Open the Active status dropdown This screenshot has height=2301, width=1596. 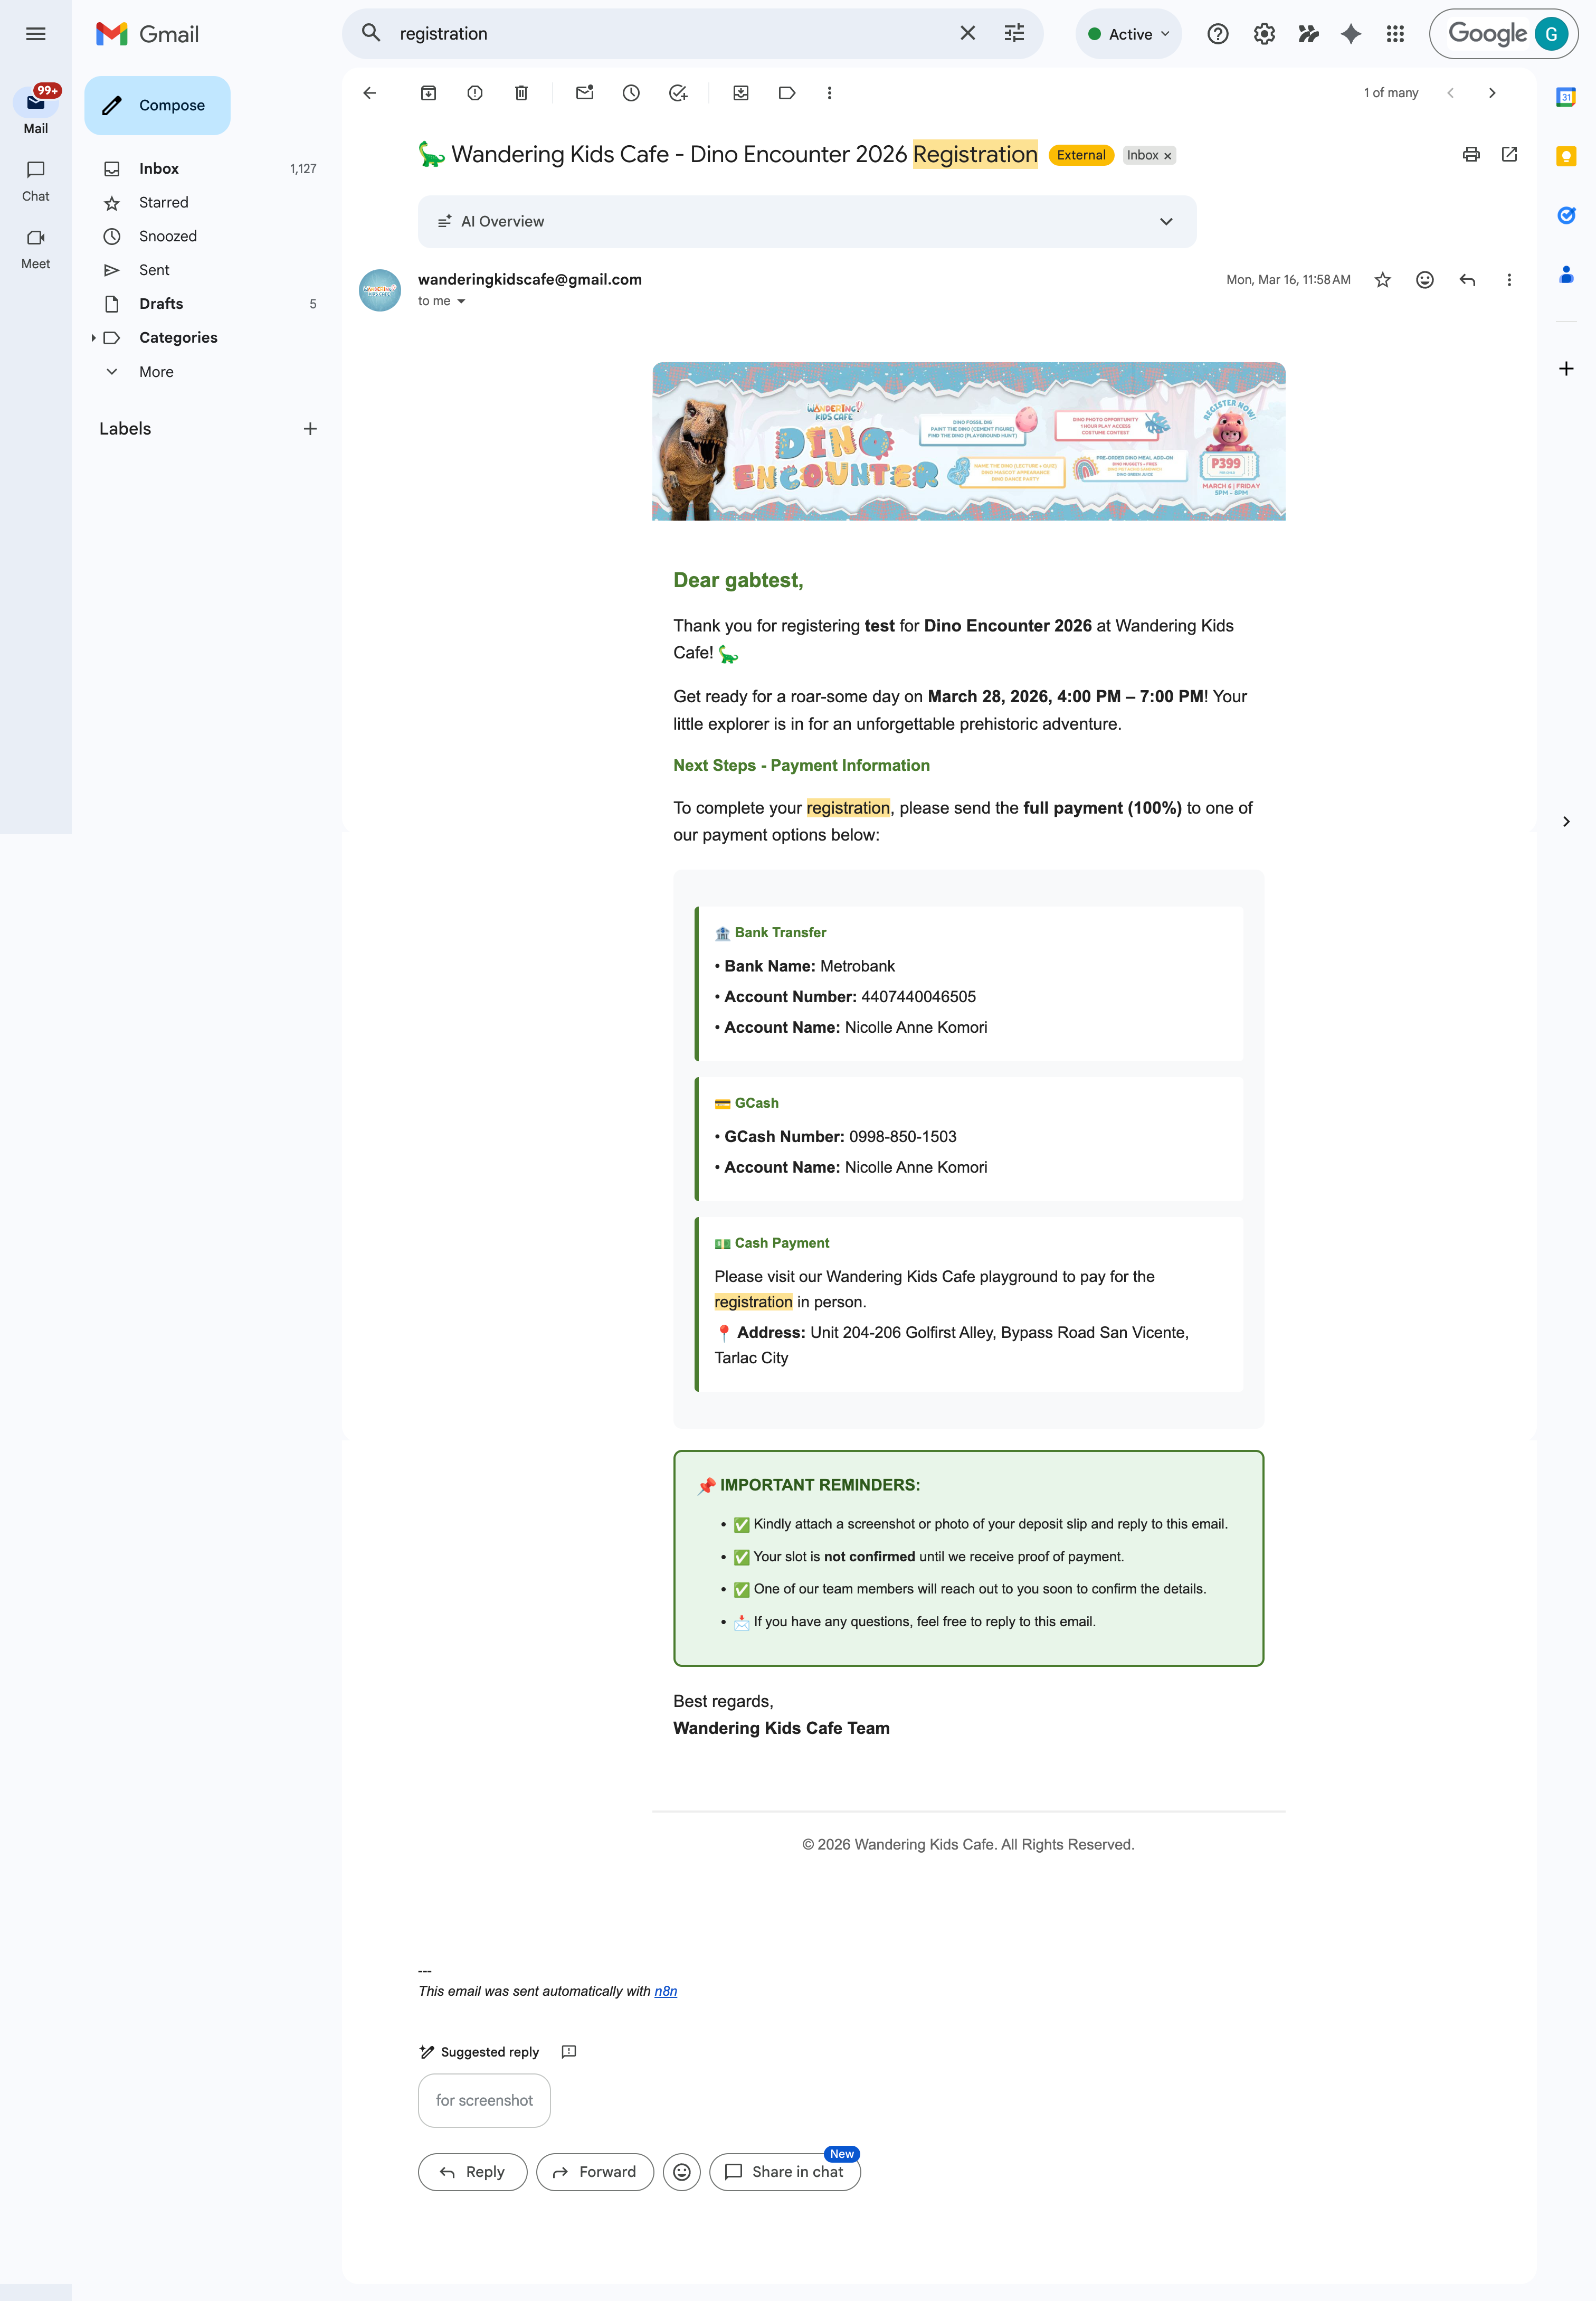(x=1129, y=34)
